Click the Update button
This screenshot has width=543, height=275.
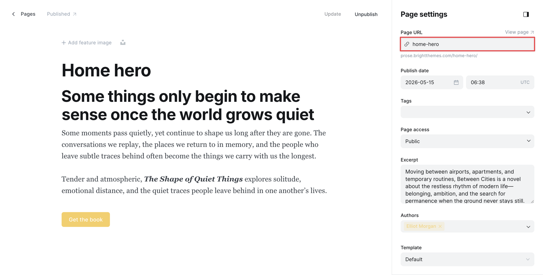[333, 14]
